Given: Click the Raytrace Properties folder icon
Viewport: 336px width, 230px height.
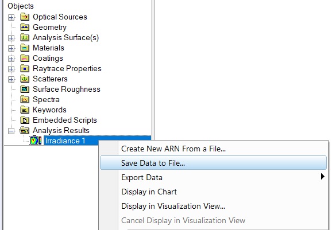Looking at the screenshot, I should [25, 68].
